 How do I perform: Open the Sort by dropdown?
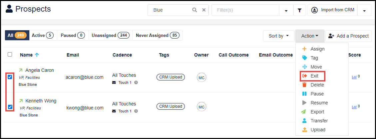(279, 36)
